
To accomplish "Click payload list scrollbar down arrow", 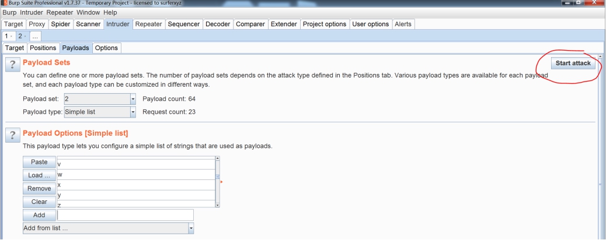I will click(218, 205).
